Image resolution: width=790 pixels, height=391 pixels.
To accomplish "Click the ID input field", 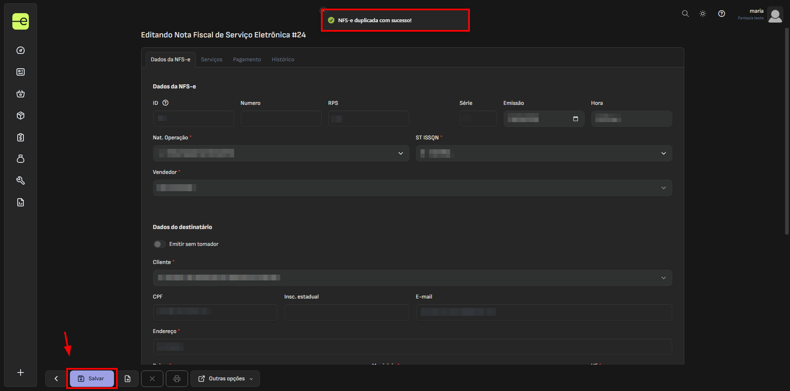I will tap(193, 119).
